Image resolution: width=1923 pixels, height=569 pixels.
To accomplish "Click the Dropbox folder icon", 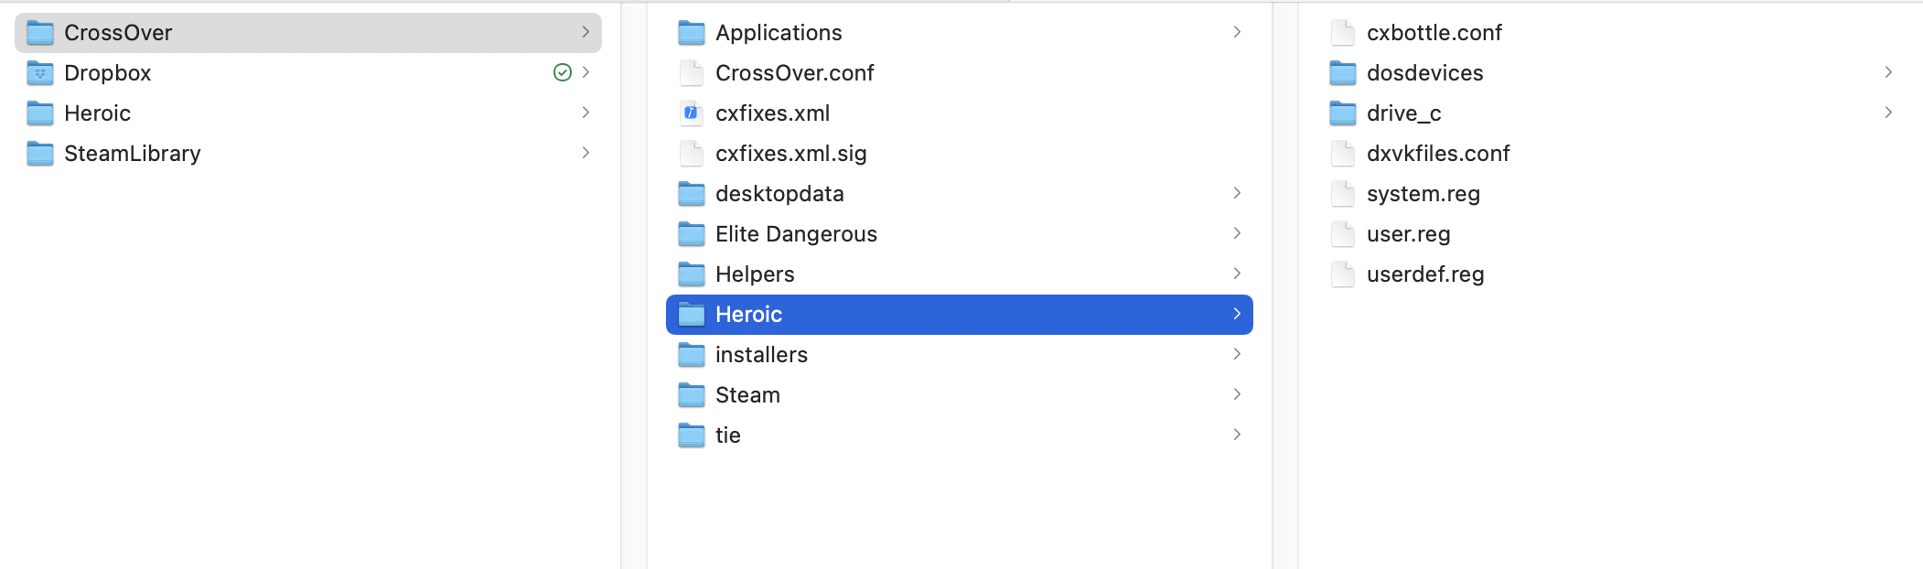I will (40, 73).
